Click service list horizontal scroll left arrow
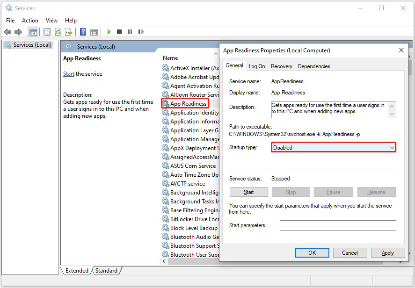The width and height of the screenshot is (415, 288). [x=164, y=261]
